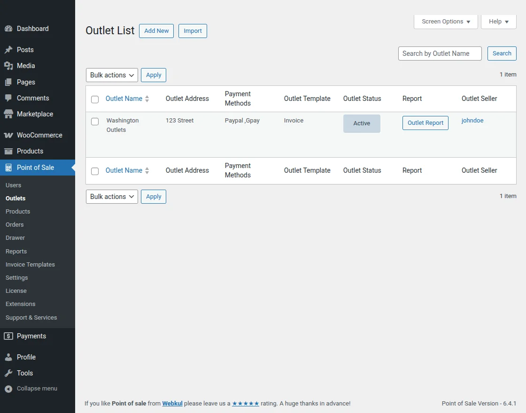Image resolution: width=526 pixels, height=413 pixels.
Task: Open the Settings submenu item
Action: 17,277
